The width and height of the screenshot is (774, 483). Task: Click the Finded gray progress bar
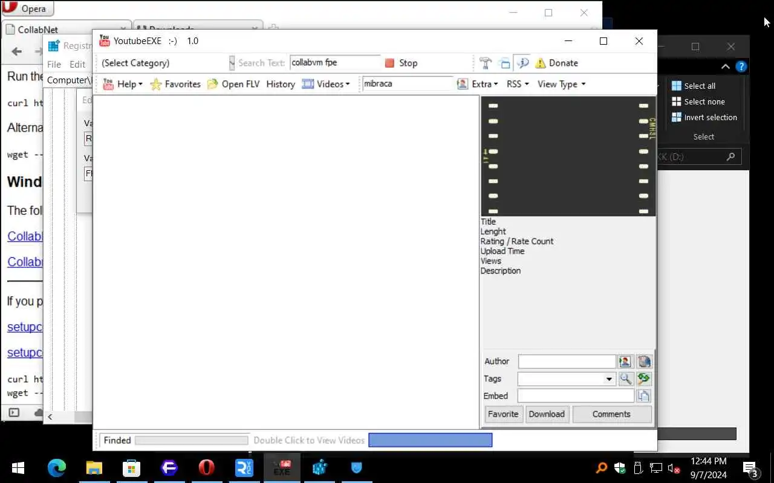(x=191, y=440)
